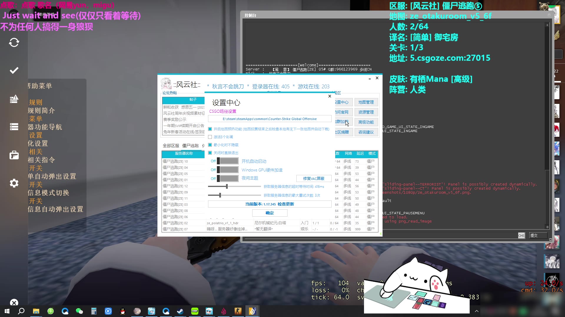Viewport: 565px width, 317px height.
Task: Open QQ penguin icon on taskbar
Action: click(x=123, y=311)
